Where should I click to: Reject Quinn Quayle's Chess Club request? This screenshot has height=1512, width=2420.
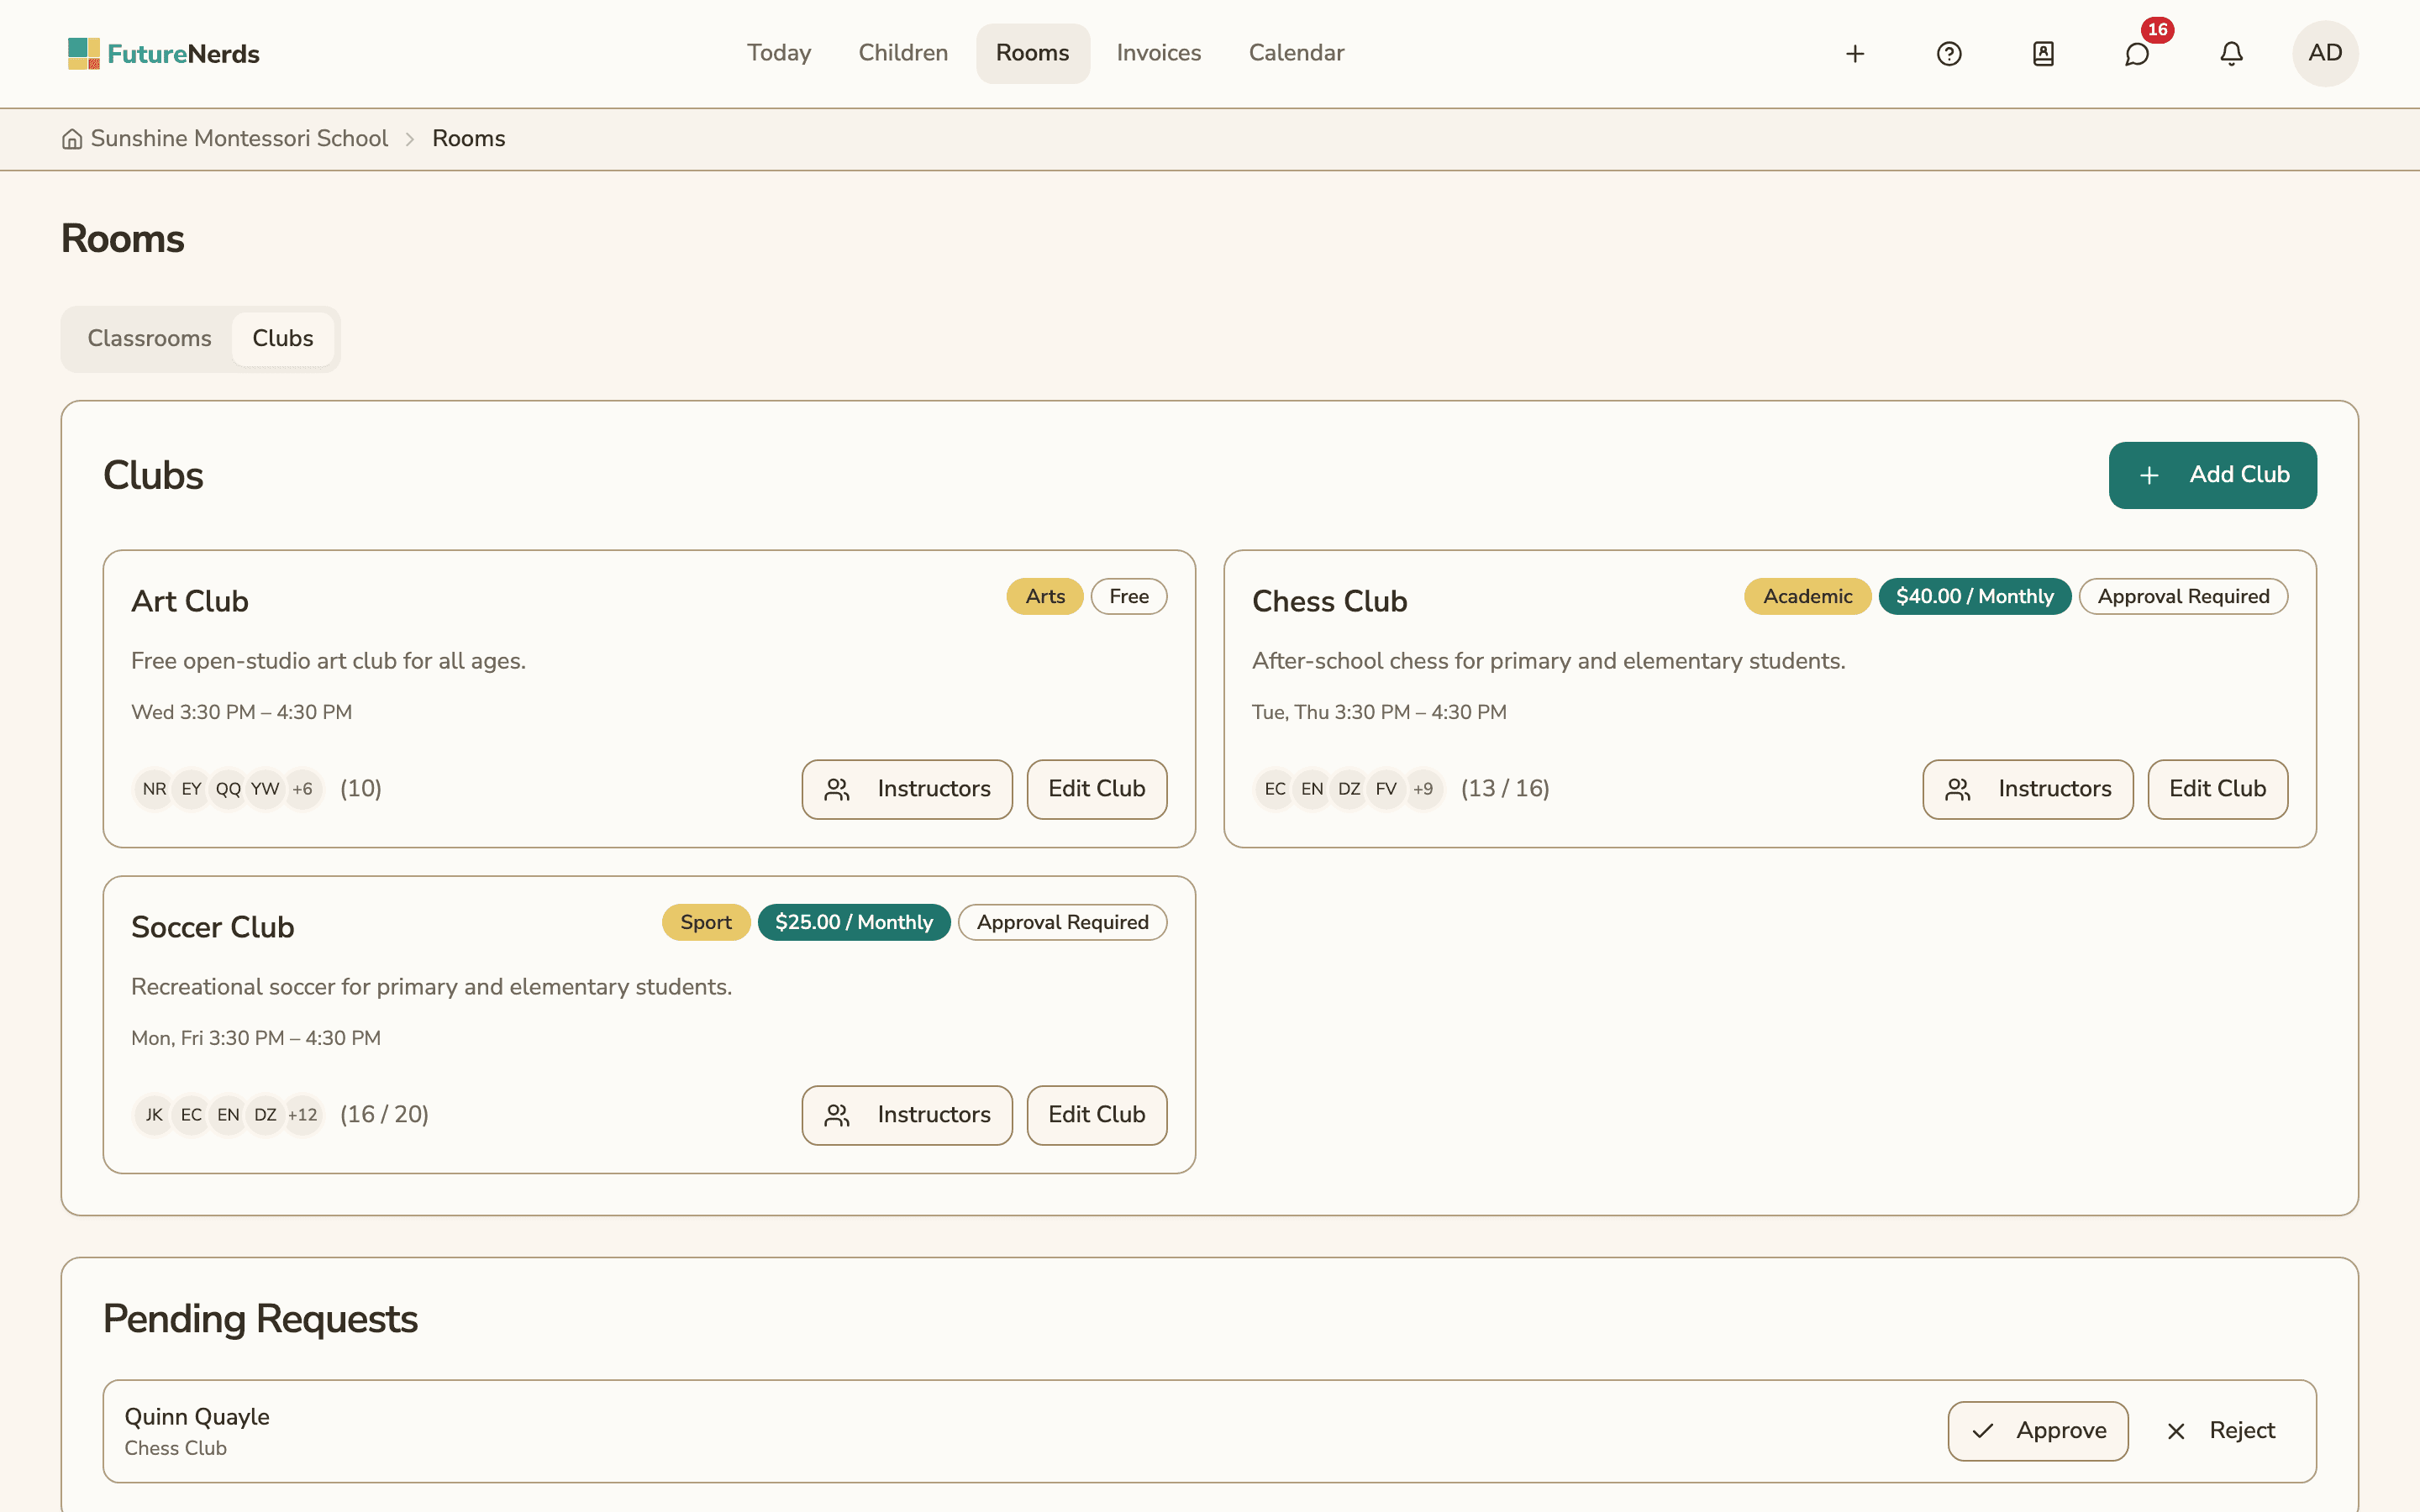2220,1431
